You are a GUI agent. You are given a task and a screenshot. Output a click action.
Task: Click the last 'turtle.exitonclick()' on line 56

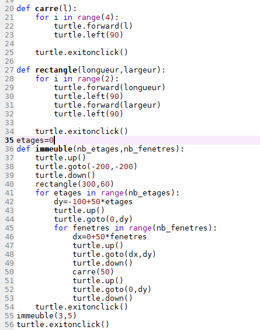click(x=63, y=325)
